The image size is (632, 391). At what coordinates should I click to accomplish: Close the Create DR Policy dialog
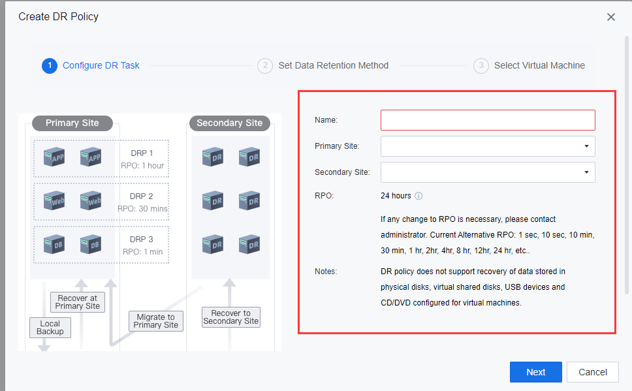tap(611, 17)
